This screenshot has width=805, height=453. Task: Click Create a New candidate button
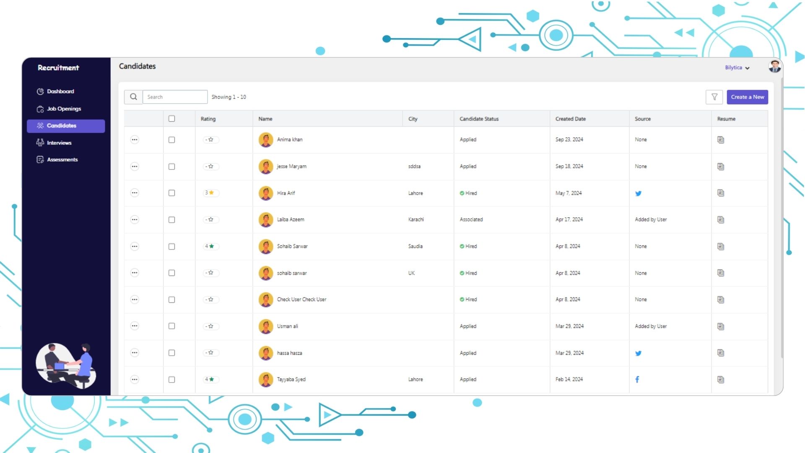click(747, 97)
